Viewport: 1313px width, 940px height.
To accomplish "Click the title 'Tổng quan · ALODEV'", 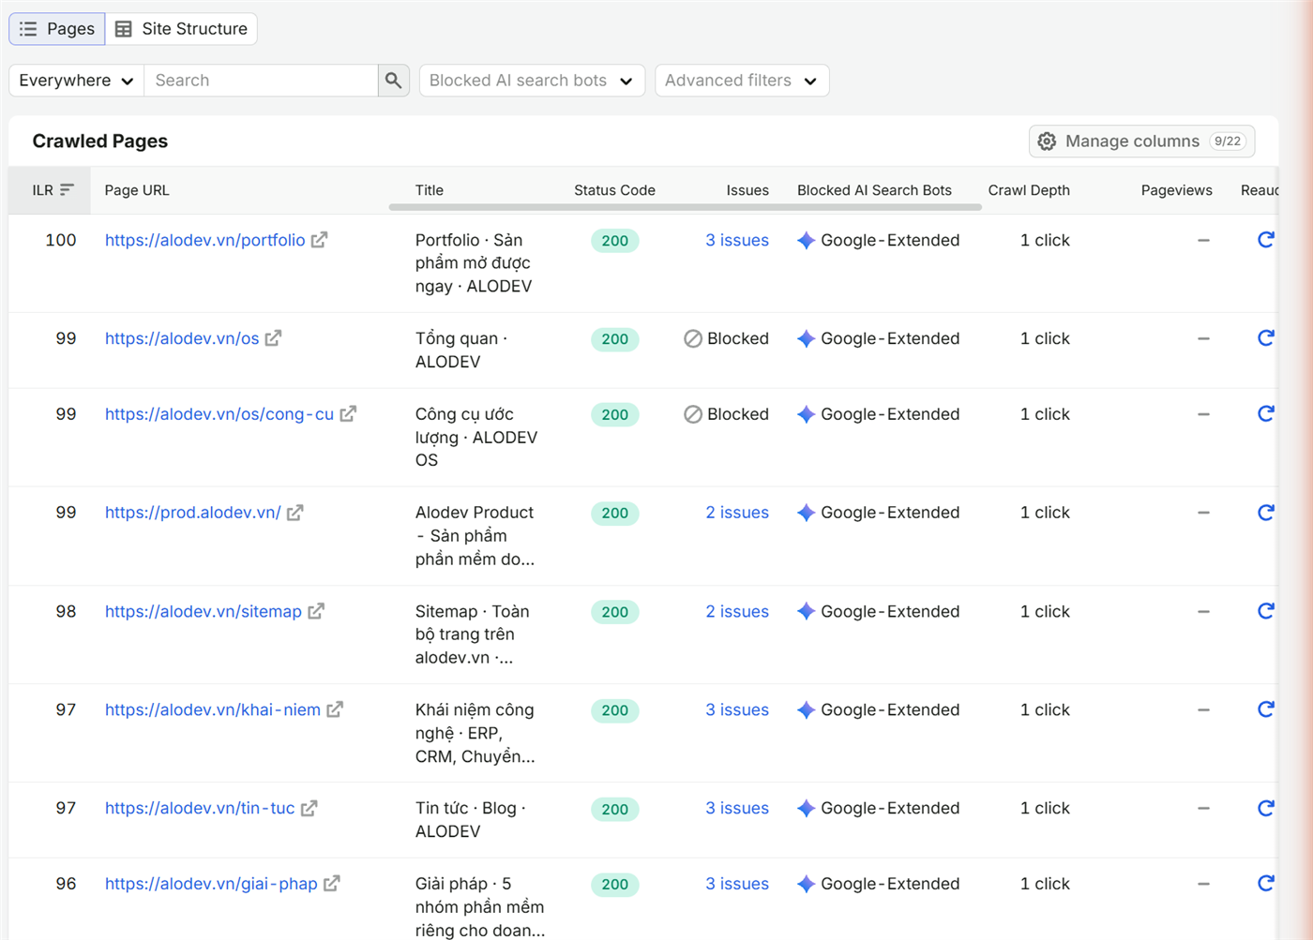I will [461, 350].
